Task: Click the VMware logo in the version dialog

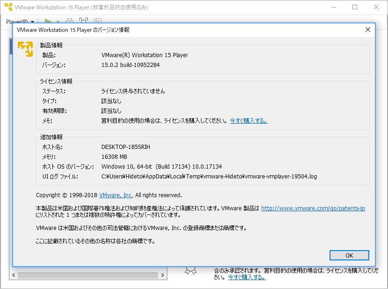Action: click(x=24, y=48)
